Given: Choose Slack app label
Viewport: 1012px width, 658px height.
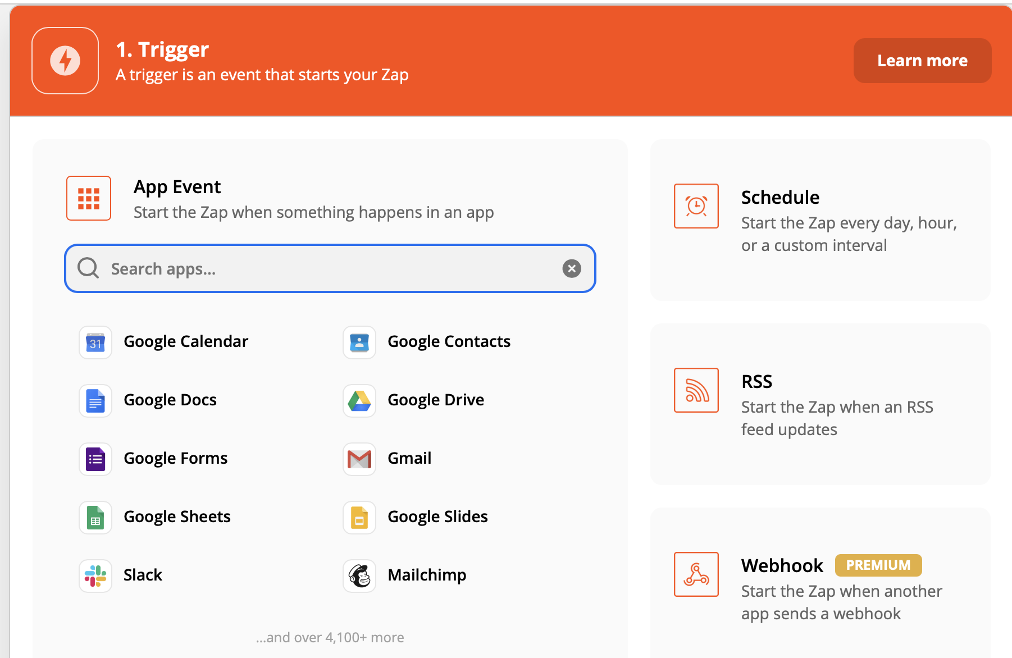Looking at the screenshot, I should coord(143,575).
